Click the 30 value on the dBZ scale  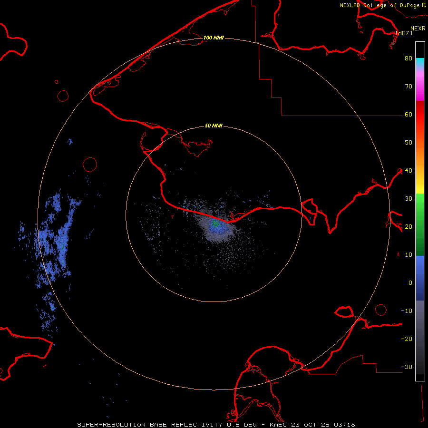[409, 199]
